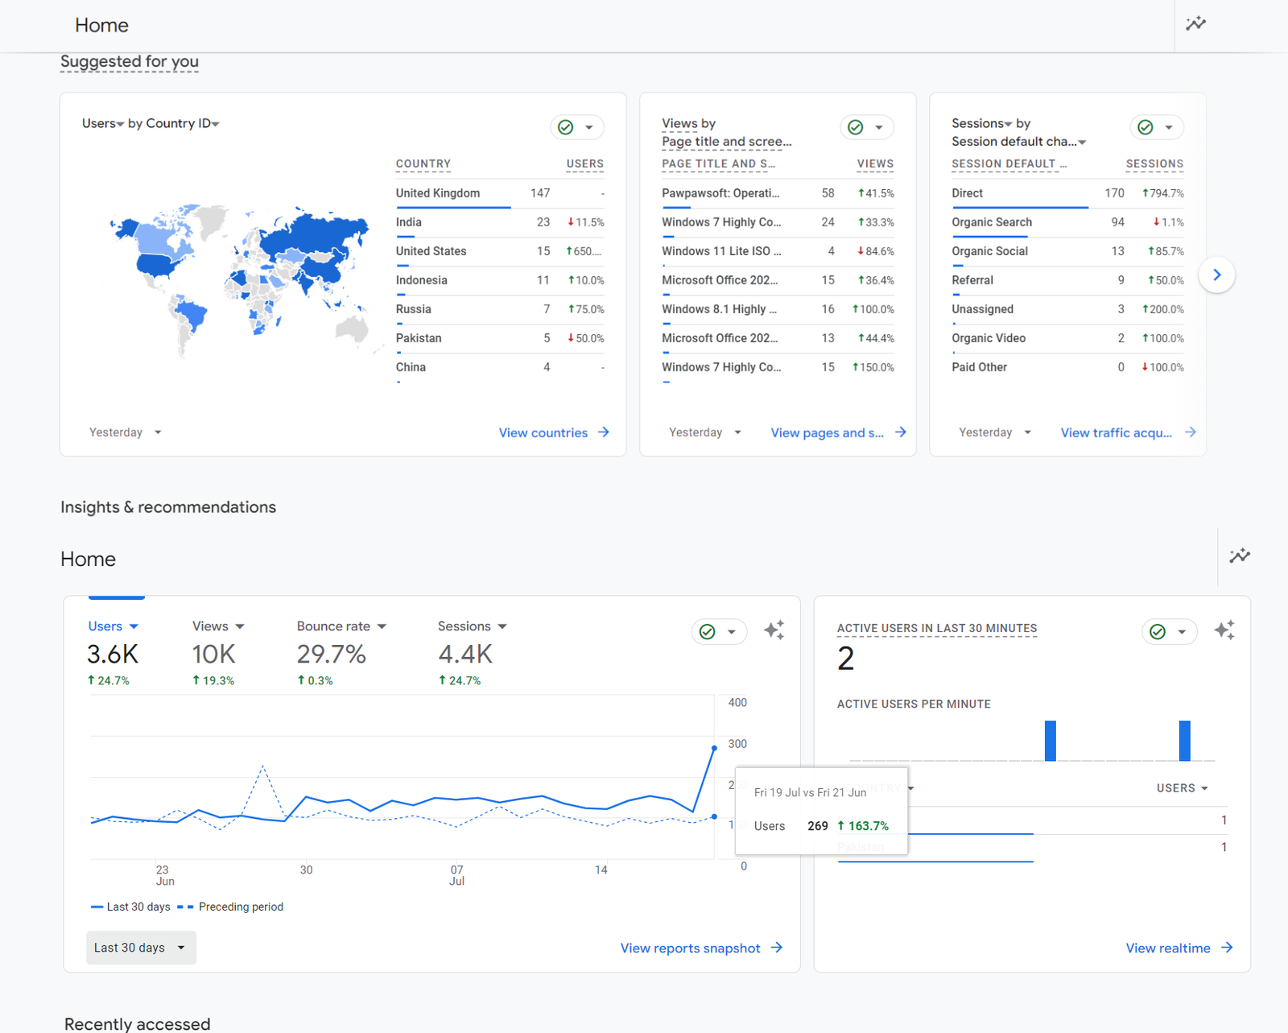The image size is (1288, 1033).
Task: Click the Pakistan row in the countries table
Action: pyautogui.click(x=500, y=338)
